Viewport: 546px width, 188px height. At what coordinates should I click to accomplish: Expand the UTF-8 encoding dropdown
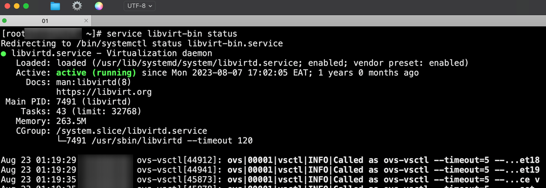coord(139,6)
